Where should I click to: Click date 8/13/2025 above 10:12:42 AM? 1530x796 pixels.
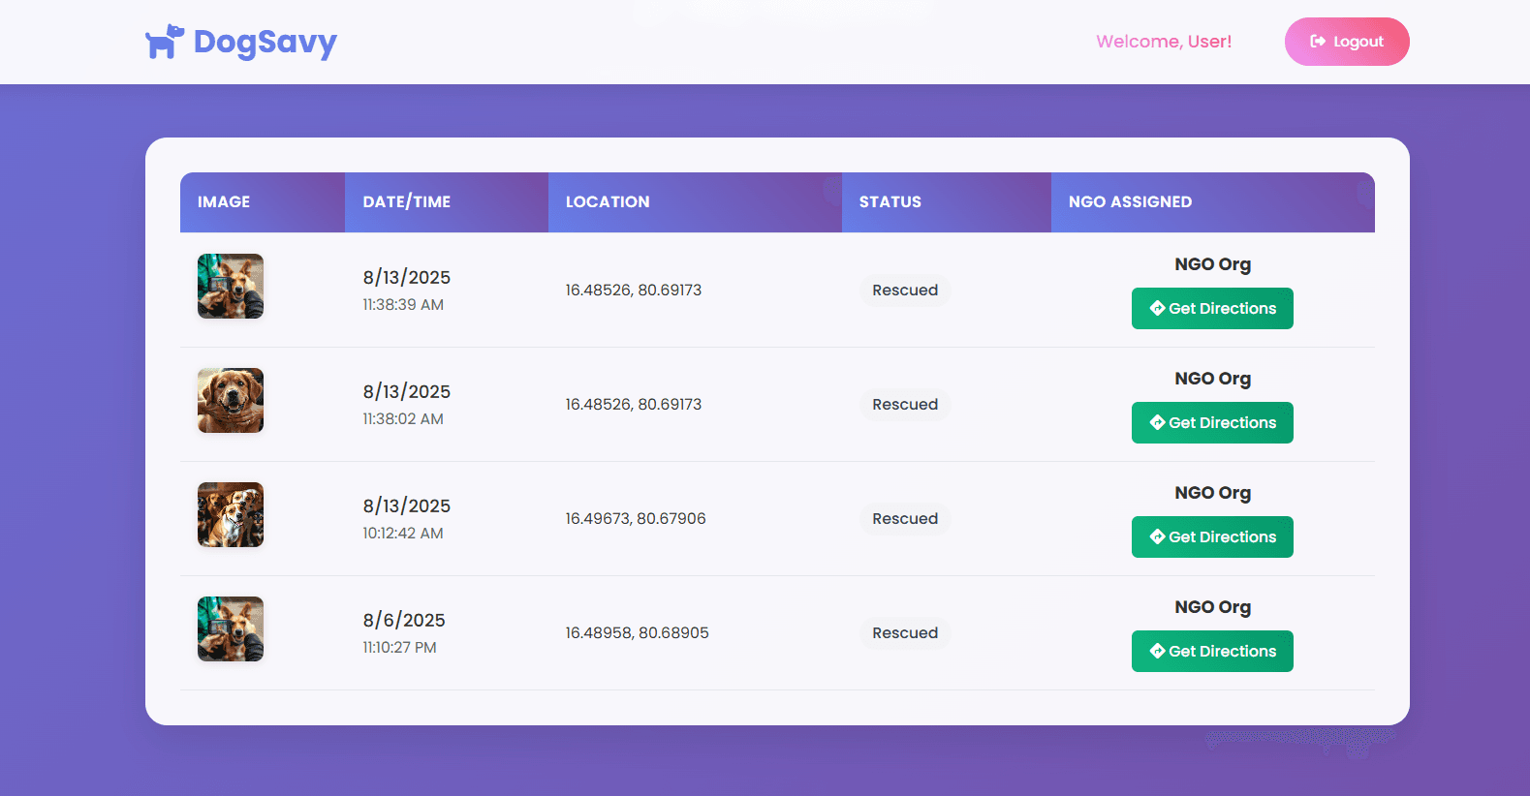coord(407,506)
